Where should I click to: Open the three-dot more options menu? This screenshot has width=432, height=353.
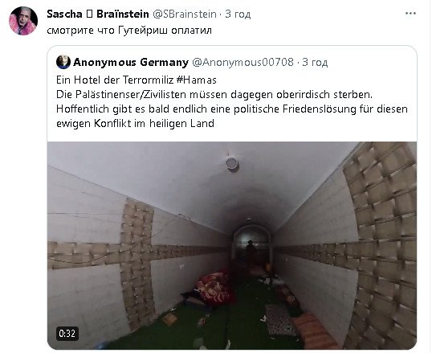410,14
